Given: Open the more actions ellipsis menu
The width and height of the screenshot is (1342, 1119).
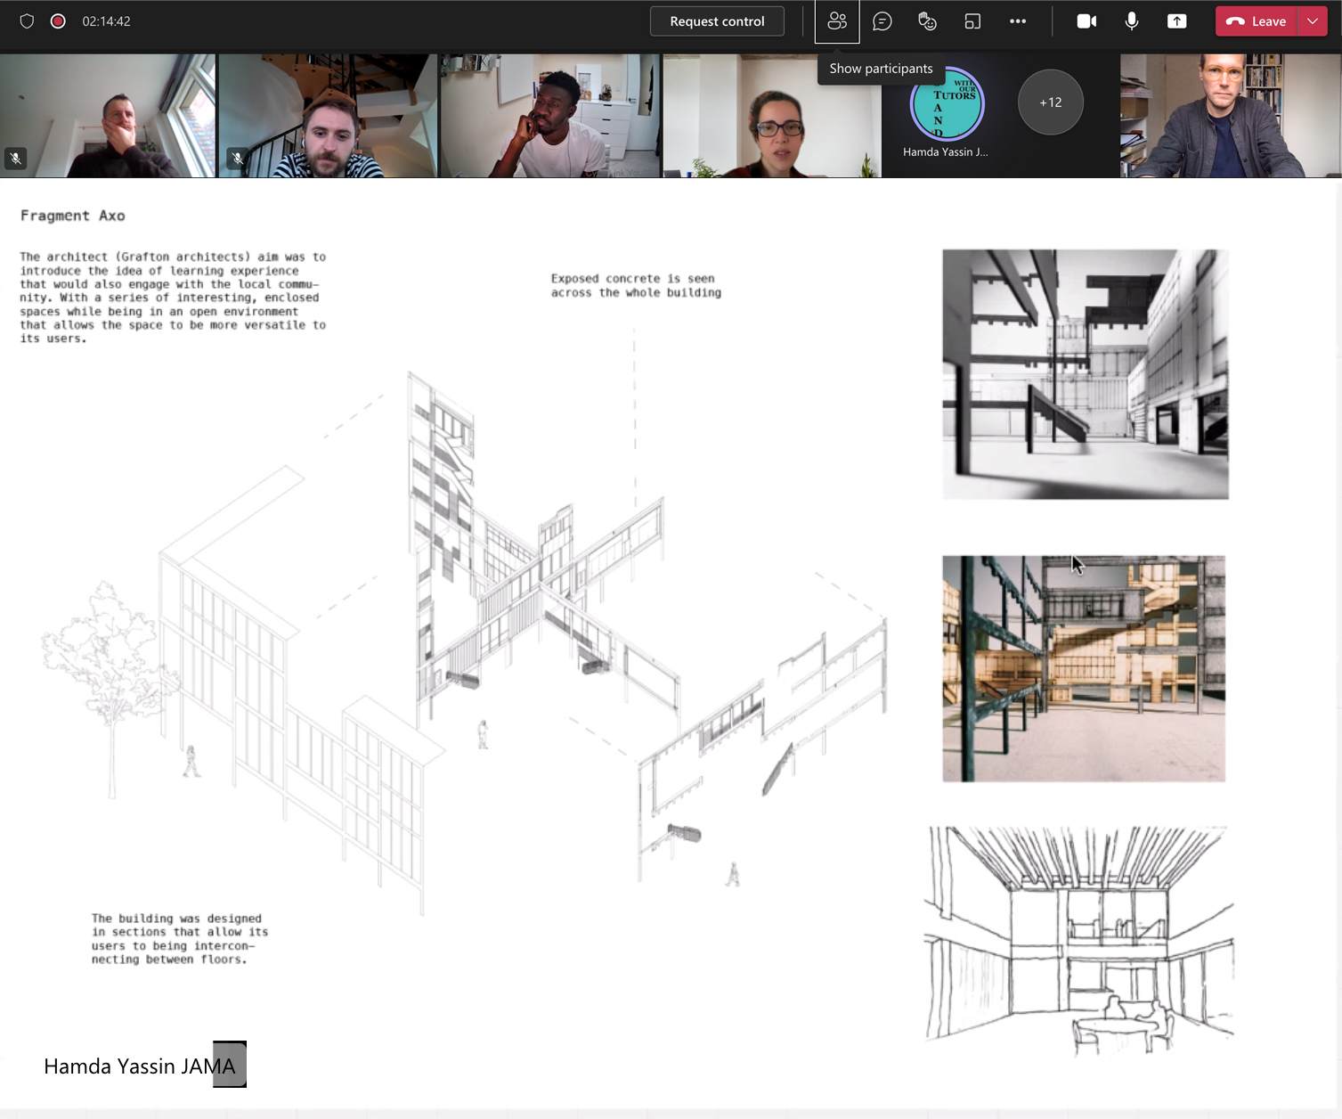Looking at the screenshot, I should pos(1018,21).
